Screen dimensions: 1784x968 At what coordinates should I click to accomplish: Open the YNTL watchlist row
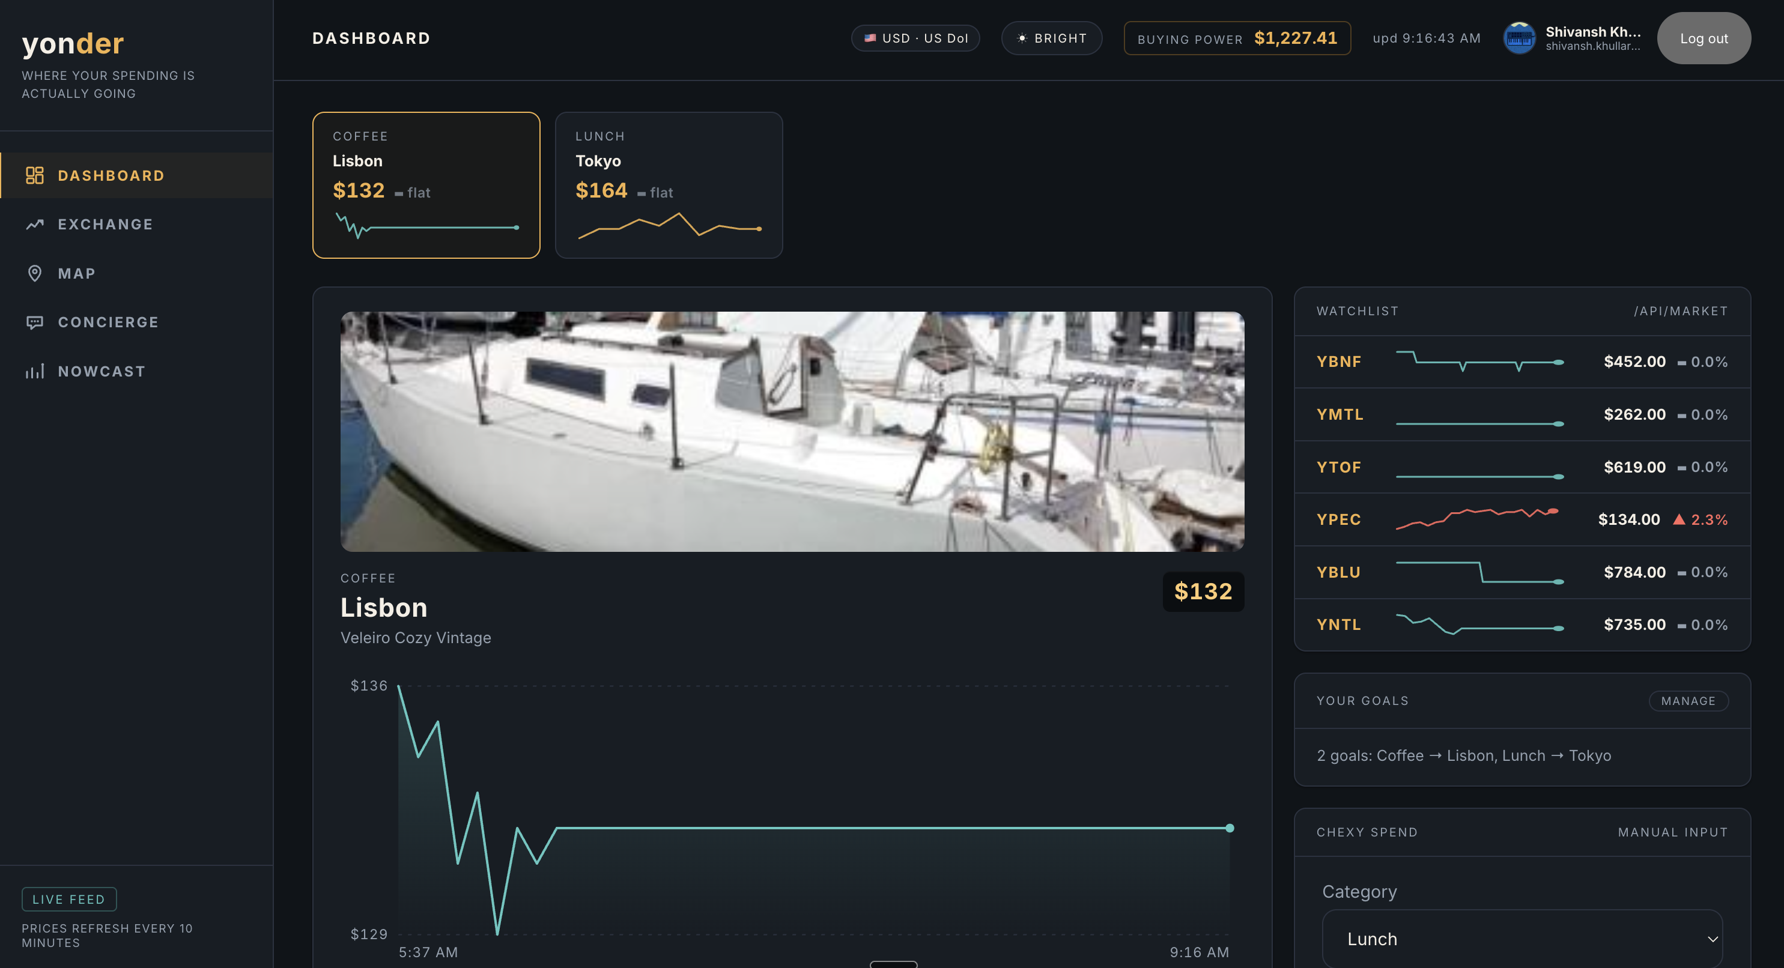click(1522, 625)
